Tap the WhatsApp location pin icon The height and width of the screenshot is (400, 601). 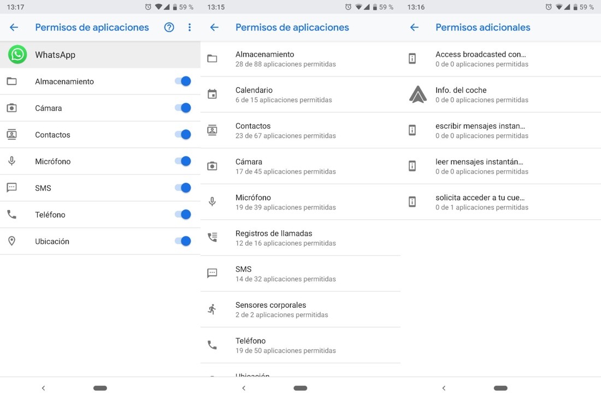tap(12, 241)
